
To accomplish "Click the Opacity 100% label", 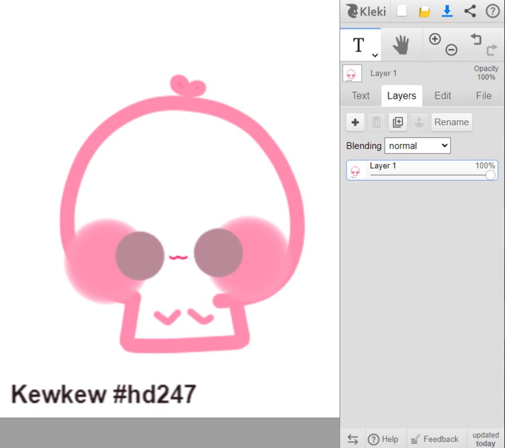I will (486, 73).
